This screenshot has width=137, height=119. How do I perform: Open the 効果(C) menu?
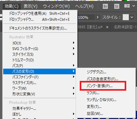tap(11, 7)
